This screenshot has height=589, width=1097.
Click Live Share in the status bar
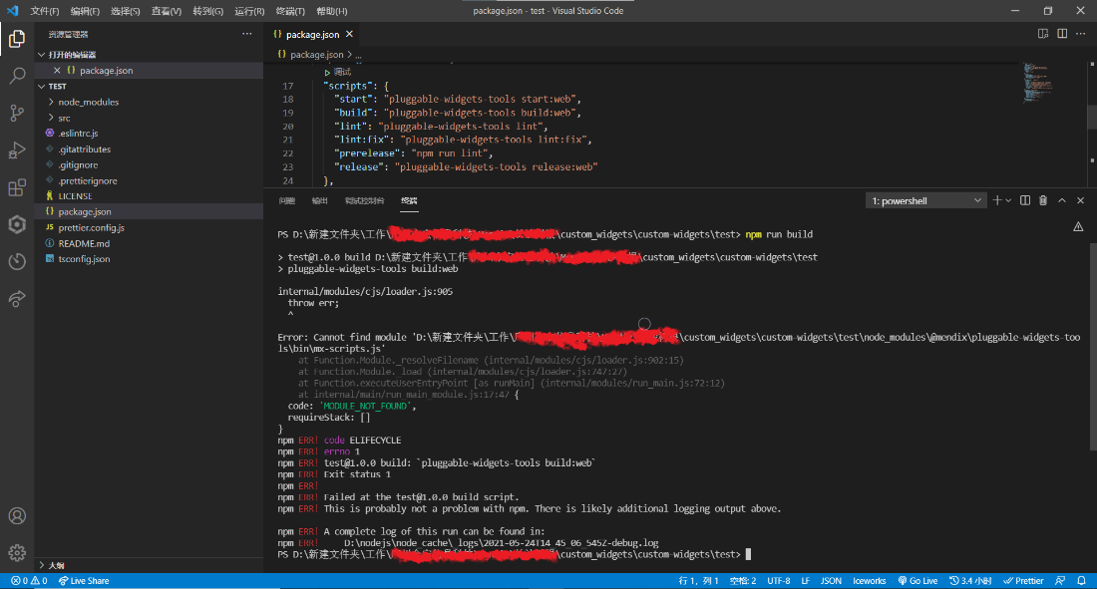(83, 581)
